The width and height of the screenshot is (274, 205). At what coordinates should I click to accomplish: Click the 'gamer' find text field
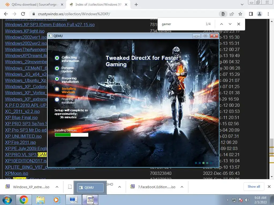pos(182,24)
